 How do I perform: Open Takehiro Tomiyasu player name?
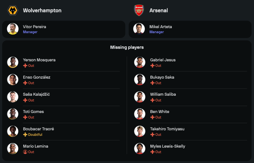pyautogui.click(x=167, y=129)
